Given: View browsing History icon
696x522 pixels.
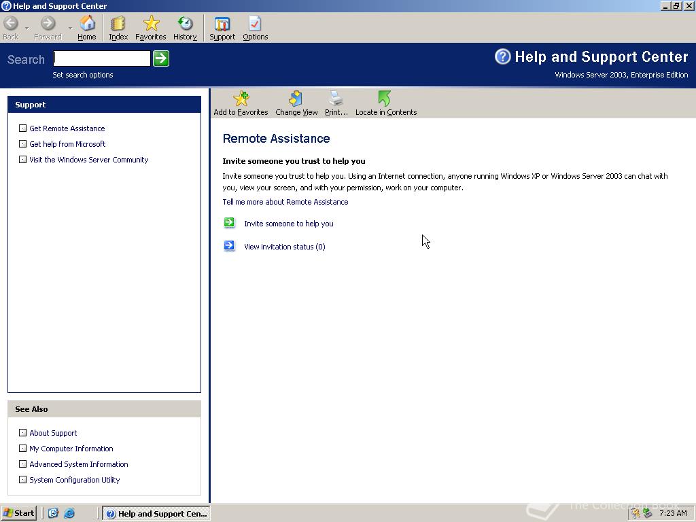Looking at the screenshot, I should (185, 27).
